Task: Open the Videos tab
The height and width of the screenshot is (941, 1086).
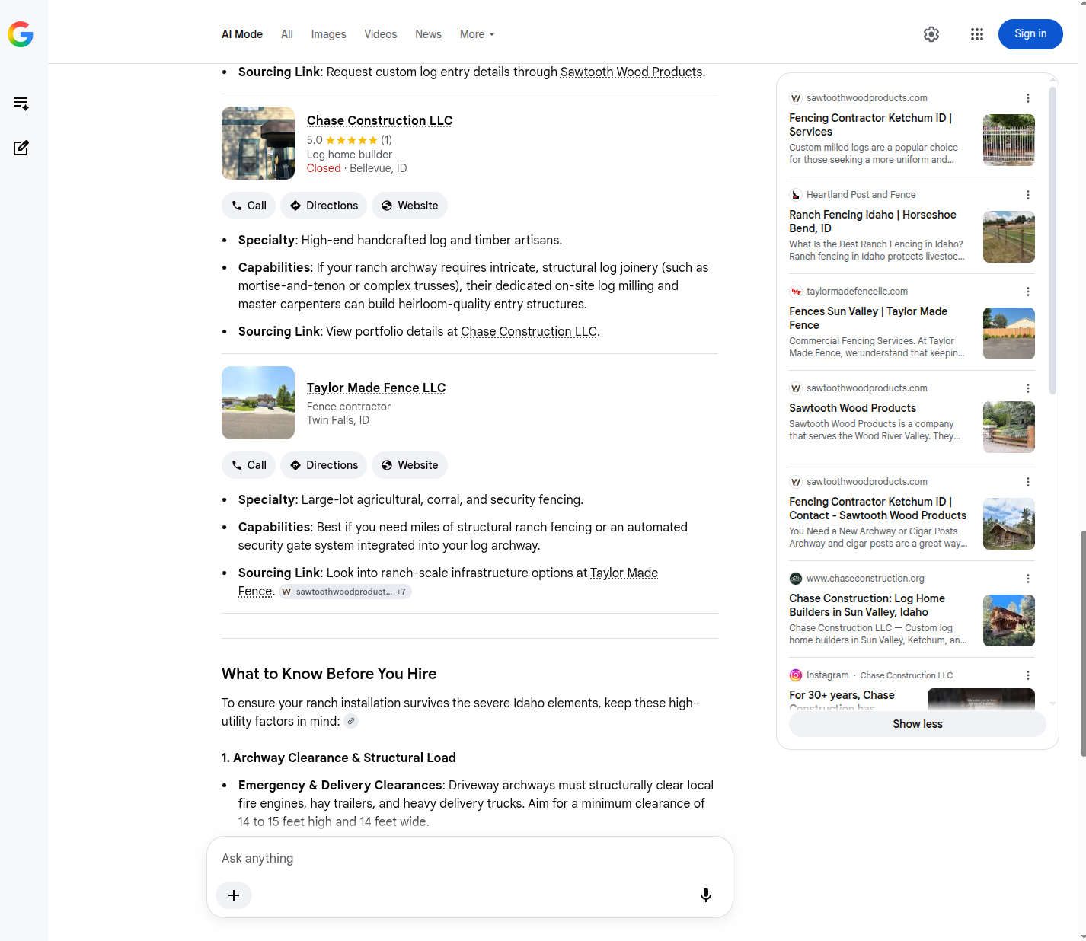Action: [381, 34]
